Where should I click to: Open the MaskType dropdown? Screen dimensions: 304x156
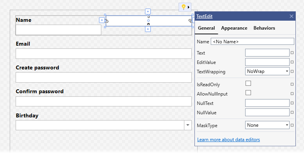click(x=267, y=125)
